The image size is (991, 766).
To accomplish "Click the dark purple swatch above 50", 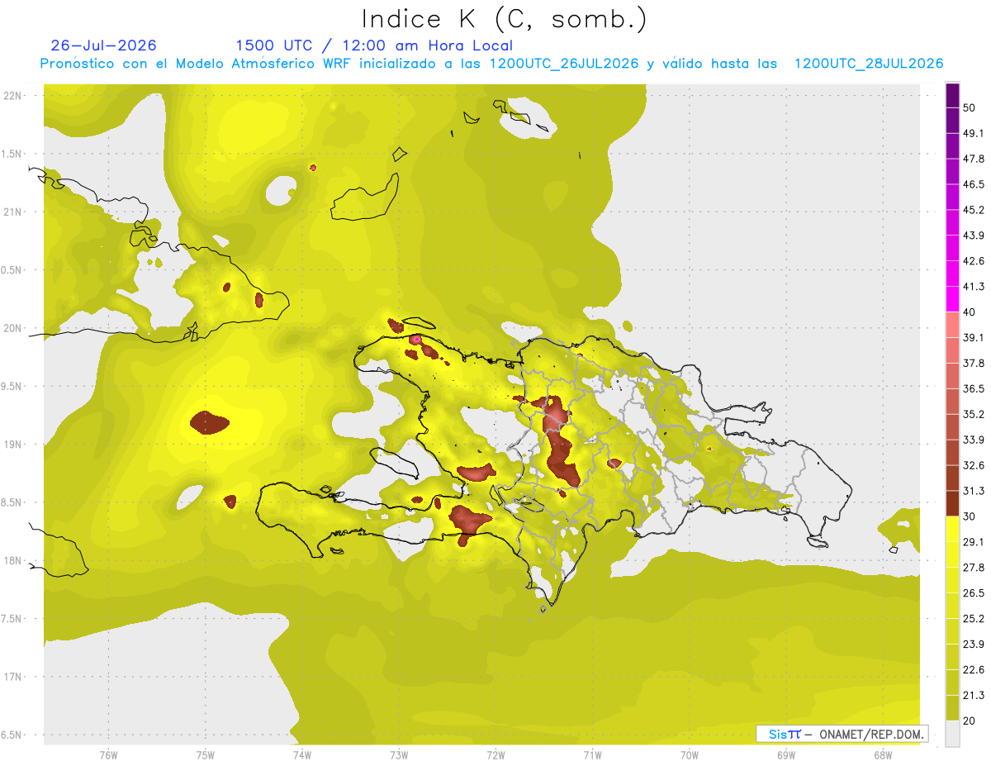I will (952, 95).
